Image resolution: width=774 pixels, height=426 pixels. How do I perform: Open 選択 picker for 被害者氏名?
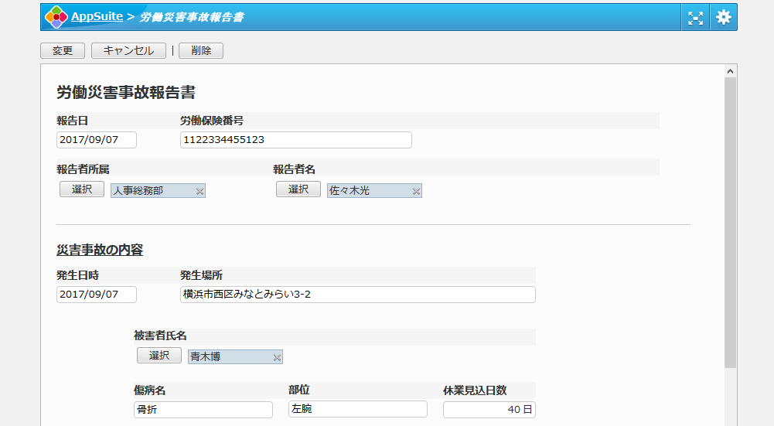pos(159,356)
